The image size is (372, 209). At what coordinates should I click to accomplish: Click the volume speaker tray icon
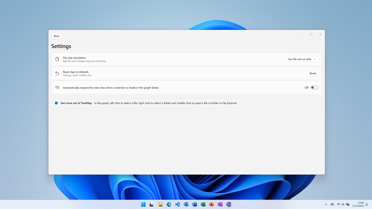click(x=343, y=204)
